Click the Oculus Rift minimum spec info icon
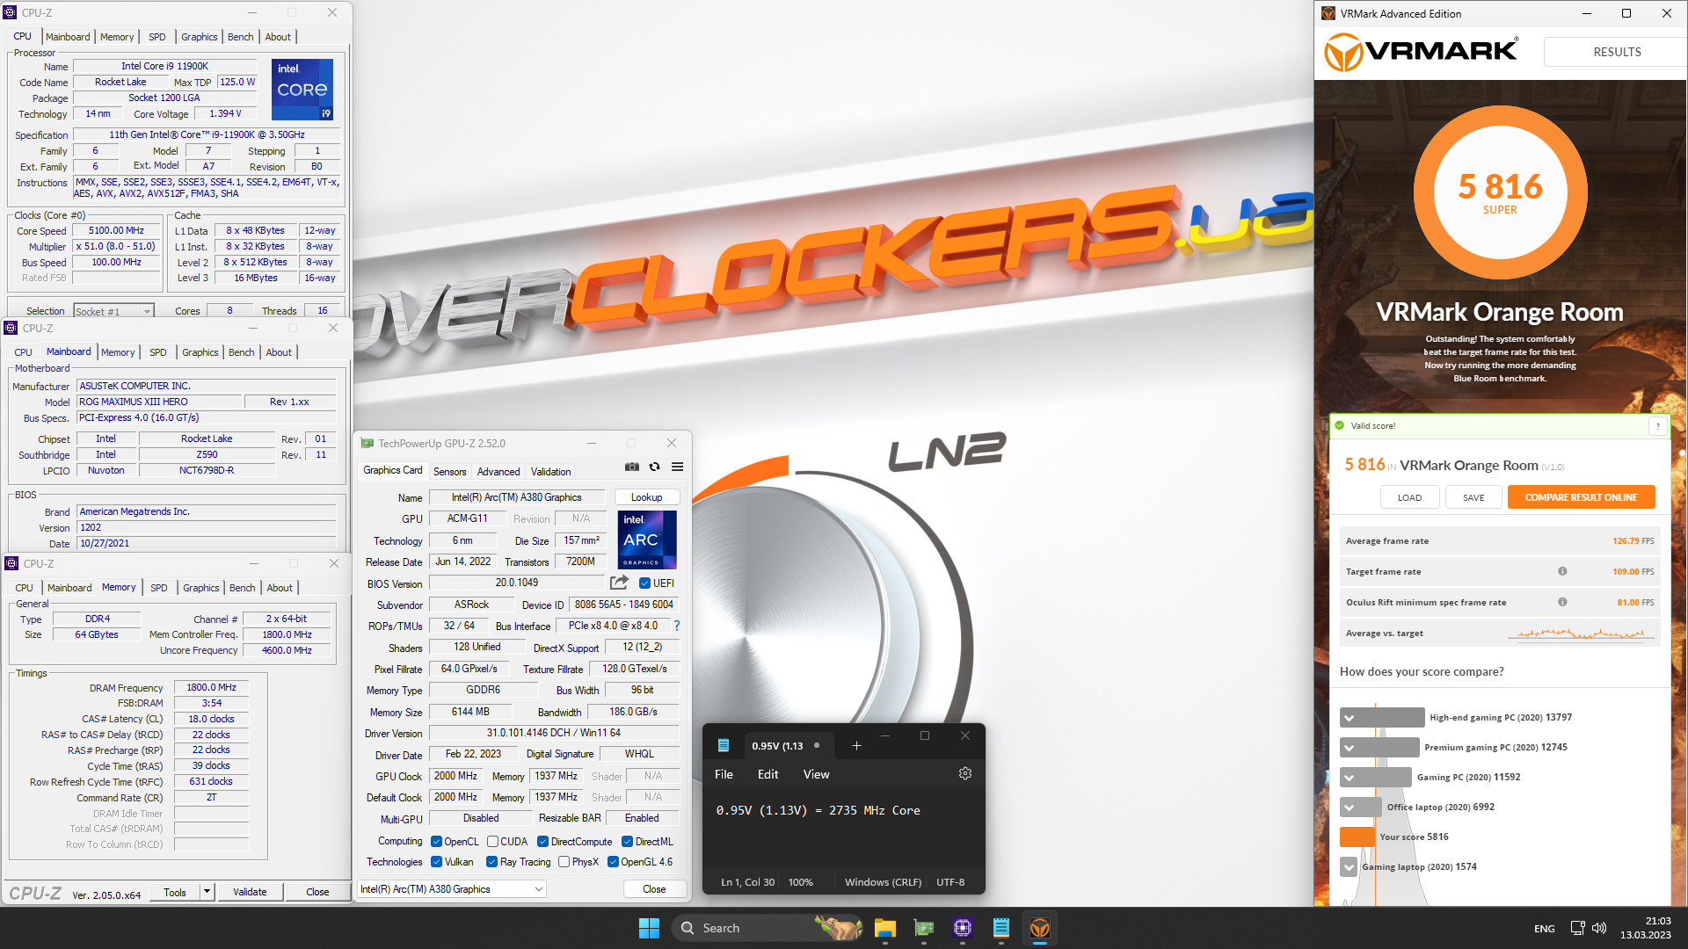 [x=1562, y=602]
